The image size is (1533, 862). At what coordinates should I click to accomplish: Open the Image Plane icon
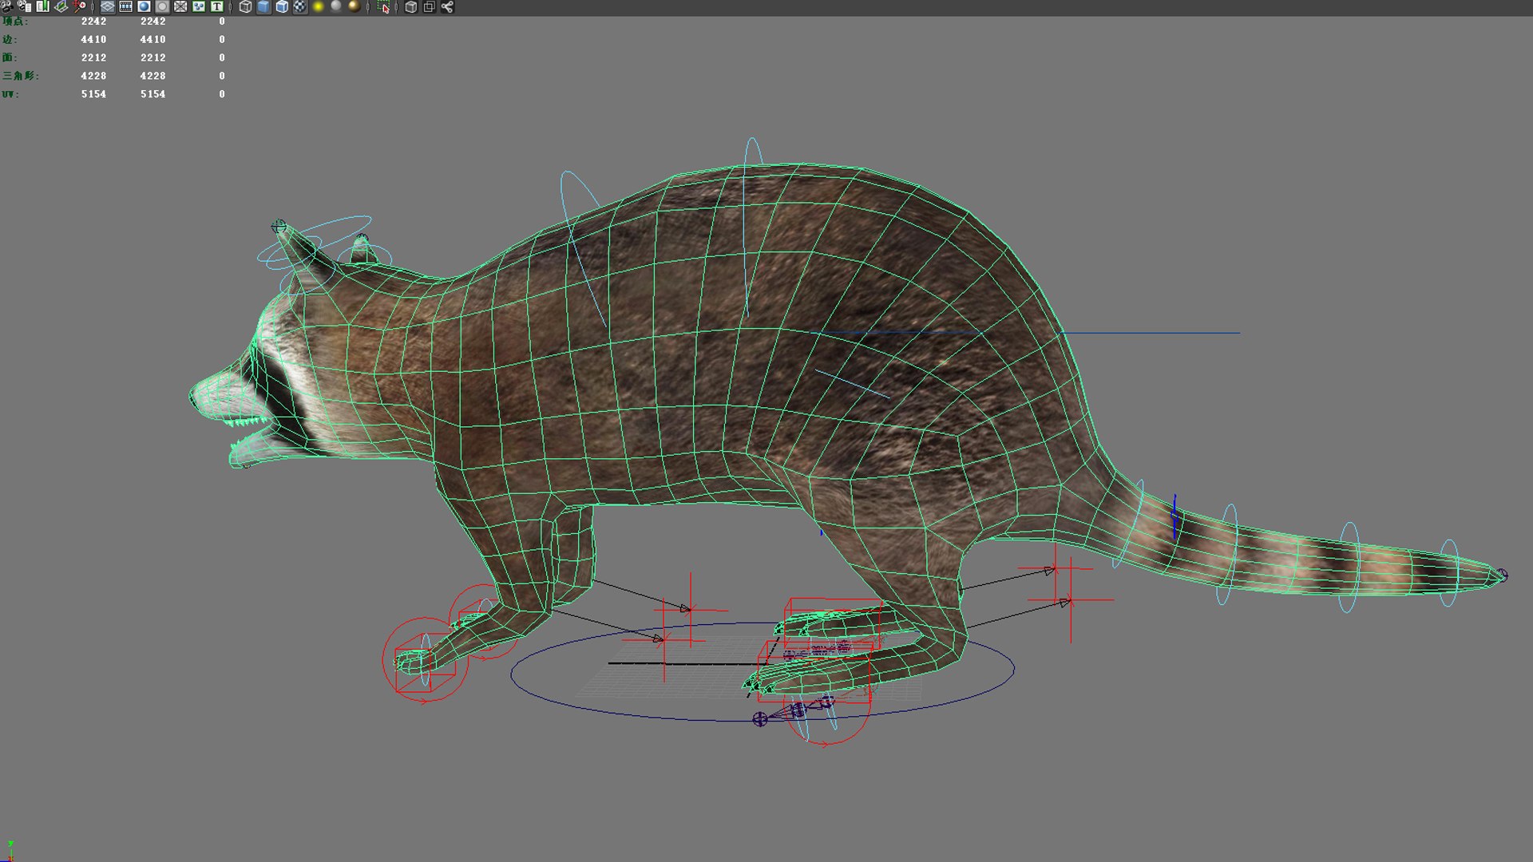tap(61, 6)
